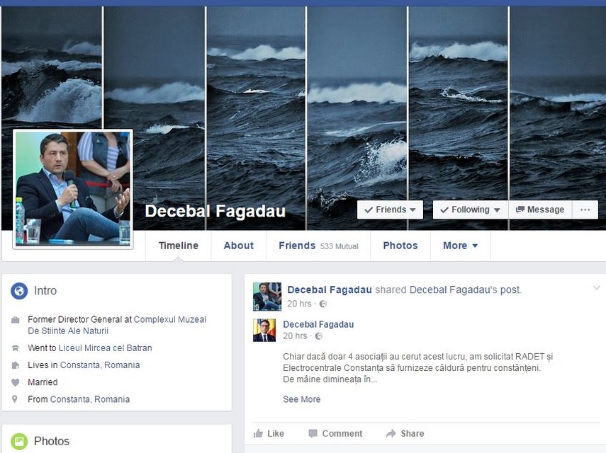Expand the post with See More
The image size is (606, 453).
301,399
